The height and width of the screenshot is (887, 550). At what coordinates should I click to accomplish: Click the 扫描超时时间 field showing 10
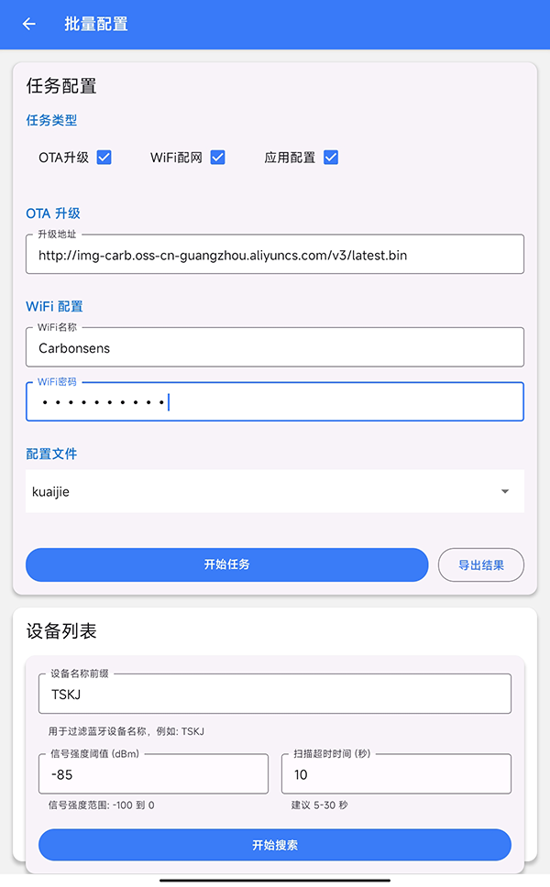click(x=396, y=773)
